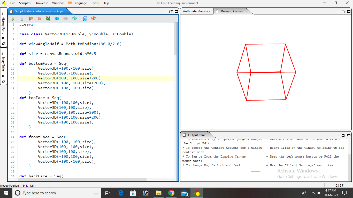353x198 pixels.
Task: Open the Showcase menu
Action: [41, 3]
